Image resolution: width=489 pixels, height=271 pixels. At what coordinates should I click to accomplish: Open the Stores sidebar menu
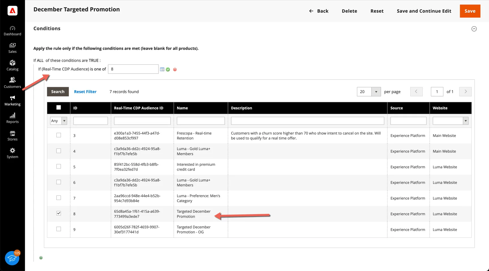pos(12,135)
